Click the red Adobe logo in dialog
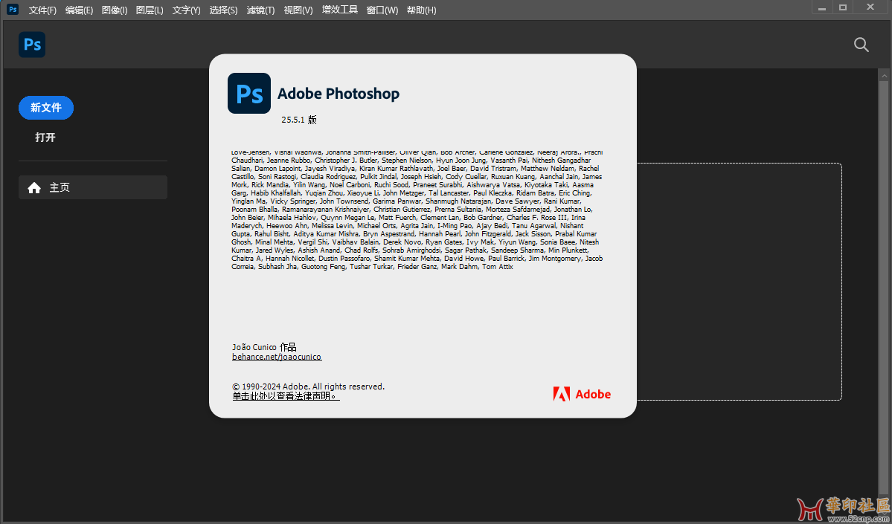This screenshot has height=524, width=892. pyautogui.click(x=582, y=394)
